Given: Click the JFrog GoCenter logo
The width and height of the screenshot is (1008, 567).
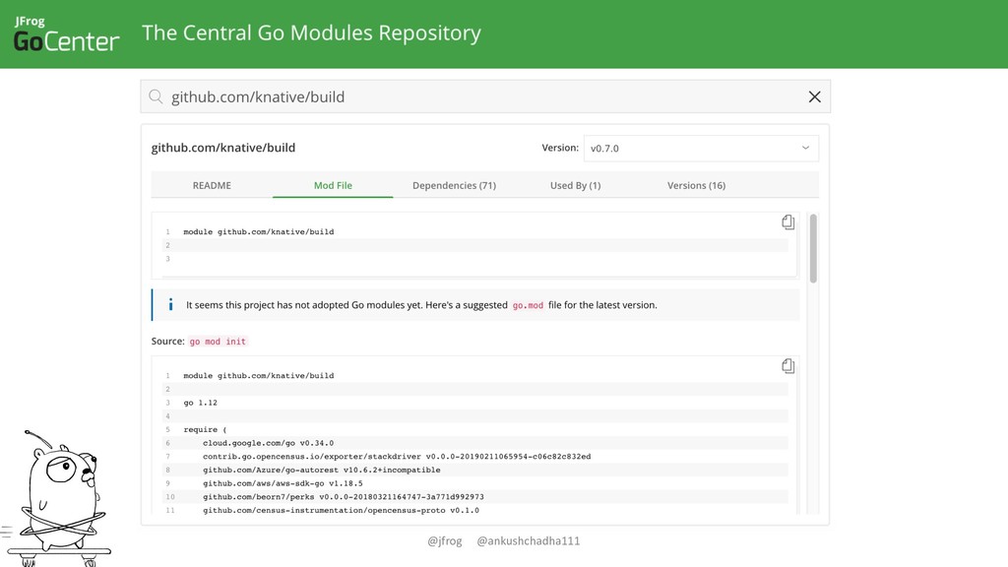Looking at the screenshot, I should pyautogui.click(x=66, y=34).
